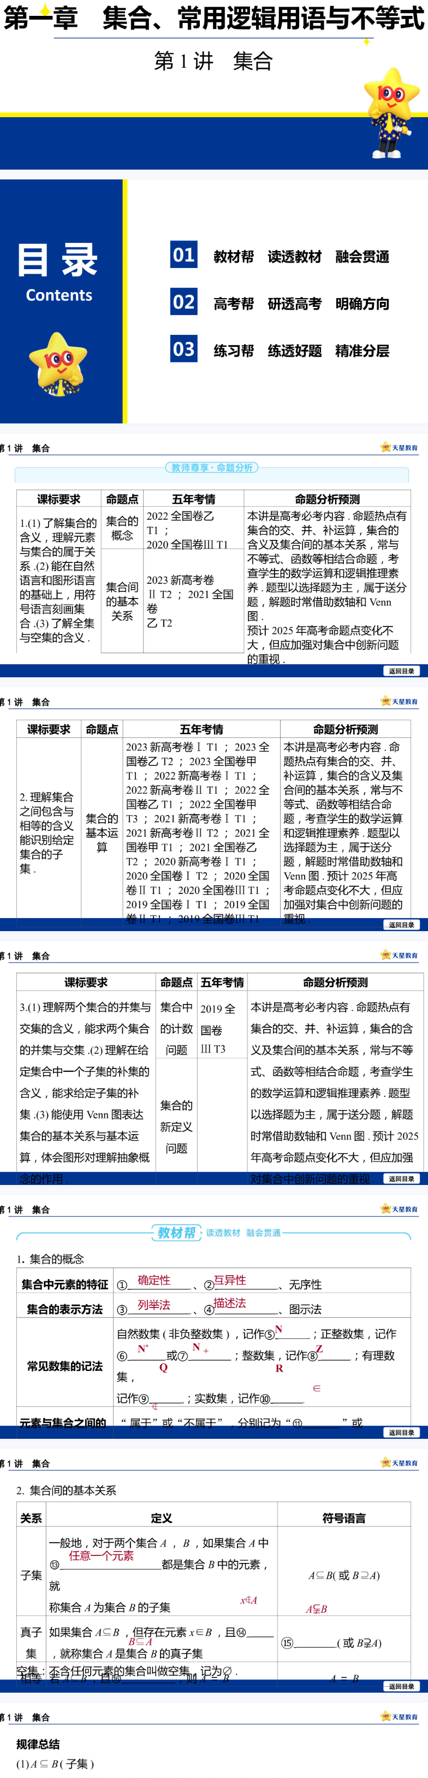Click the 符号语言 column header
Screen dimensions: 428x1778
pyautogui.click(x=344, y=1518)
